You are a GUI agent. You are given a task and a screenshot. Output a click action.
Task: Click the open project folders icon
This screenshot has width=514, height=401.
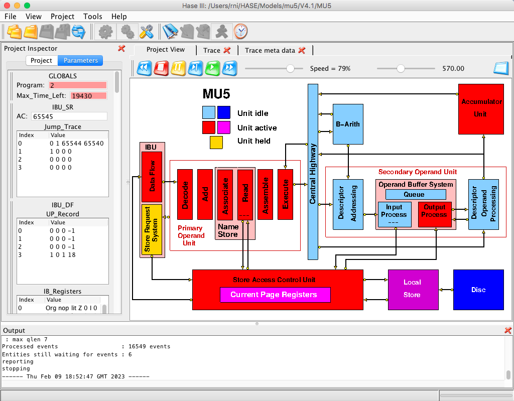15,32
